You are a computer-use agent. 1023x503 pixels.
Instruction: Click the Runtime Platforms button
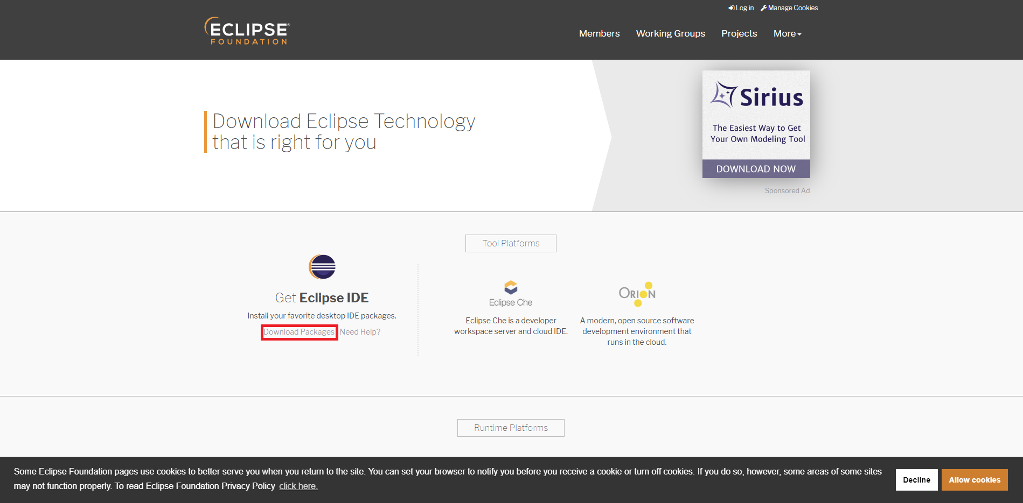pos(511,428)
